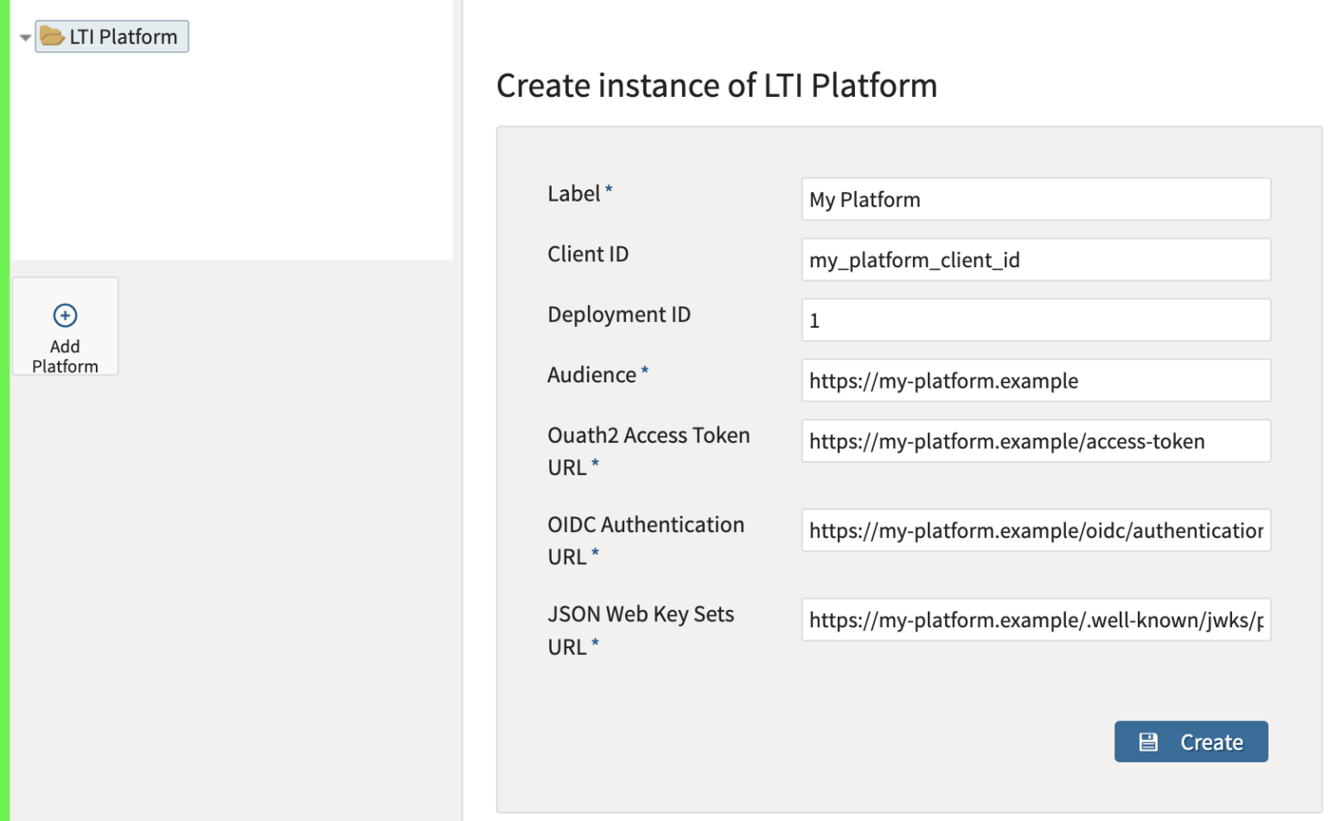Viewport: 1328px width, 821px height.
Task: Select the Client ID text box
Action: point(1035,259)
